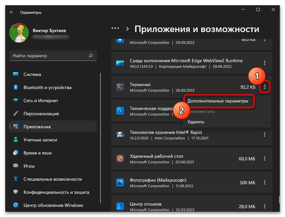Click the Windows Update sync icon

pyautogui.click(x=16, y=205)
